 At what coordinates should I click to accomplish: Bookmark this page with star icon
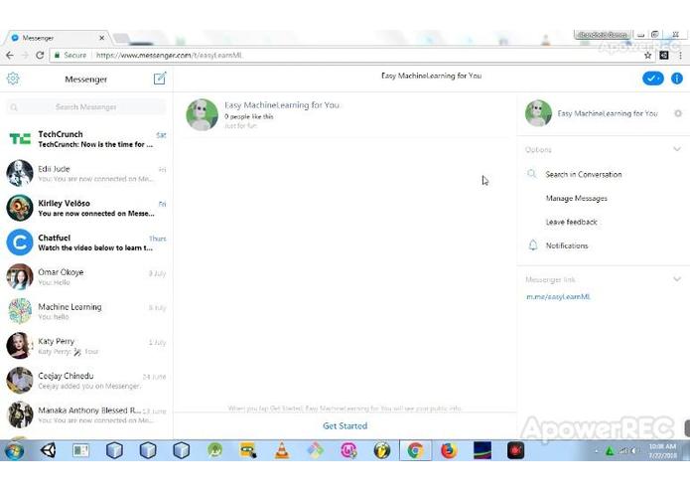(x=647, y=55)
